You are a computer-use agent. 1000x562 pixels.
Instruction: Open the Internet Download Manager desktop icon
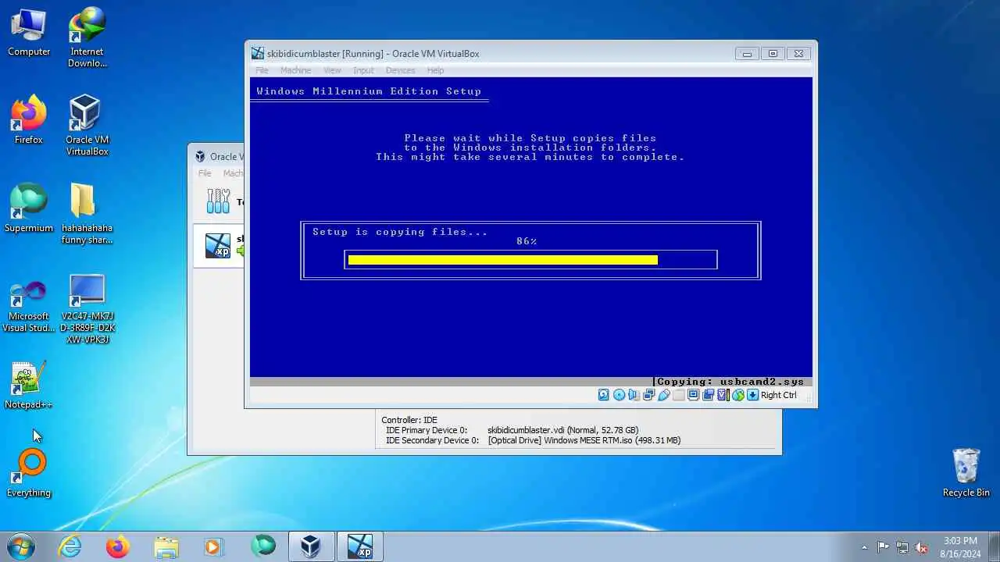(87, 37)
